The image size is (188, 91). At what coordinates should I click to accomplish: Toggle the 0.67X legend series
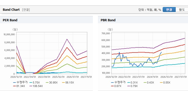click(116, 86)
